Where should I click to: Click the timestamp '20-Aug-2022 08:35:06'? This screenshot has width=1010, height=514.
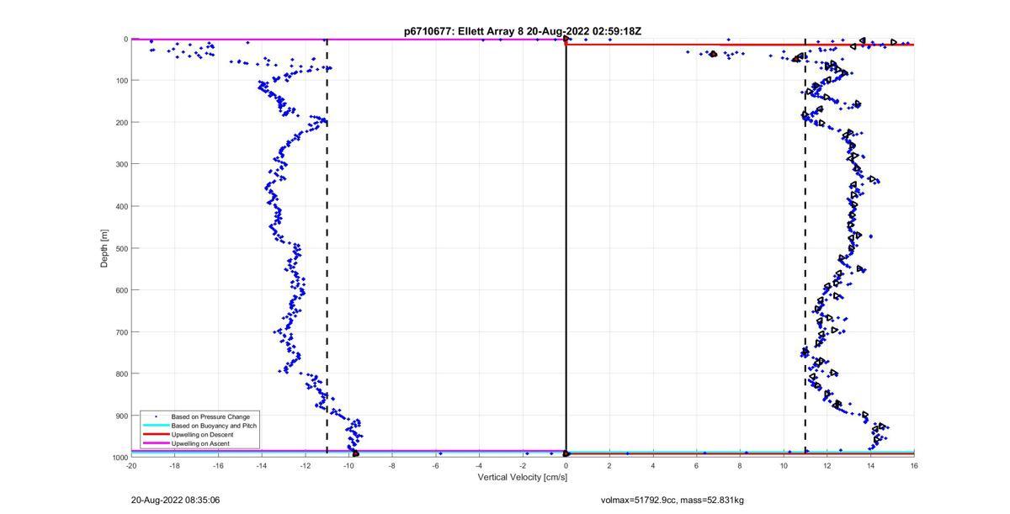point(175,500)
